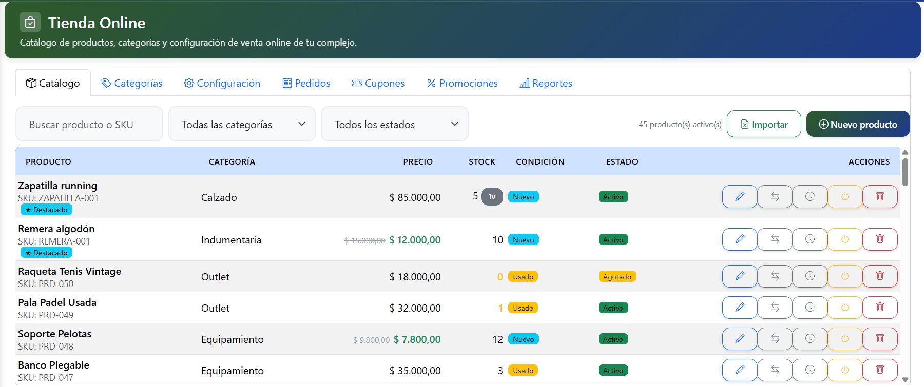Edit the Banco Plegable product
924x387 pixels.
740,370
